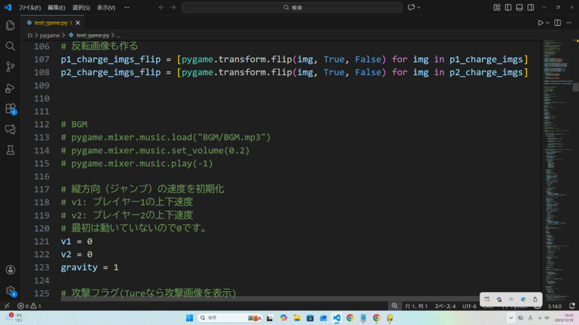Click the 検索 command center search box
Screen dimensions: 579x325
point(292,7)
